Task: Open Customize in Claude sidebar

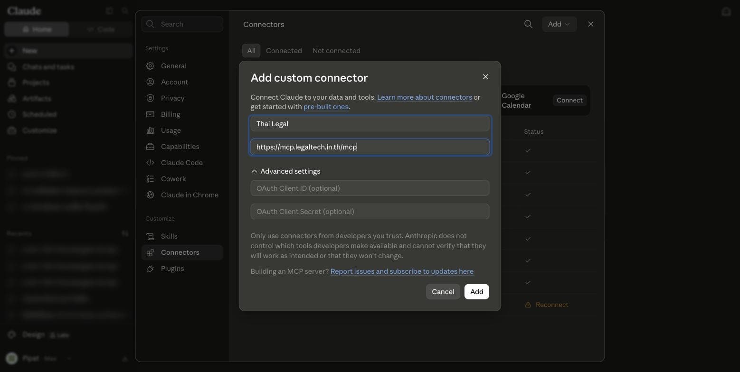Action: click(x=68, y=130)
